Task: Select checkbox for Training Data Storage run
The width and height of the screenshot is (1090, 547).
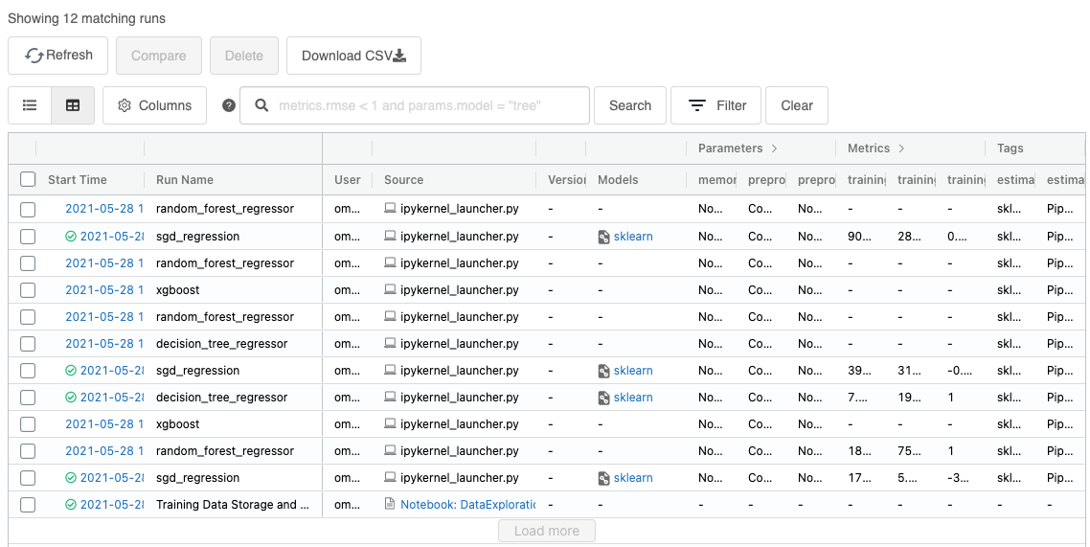Action: [x=28, y=504]
